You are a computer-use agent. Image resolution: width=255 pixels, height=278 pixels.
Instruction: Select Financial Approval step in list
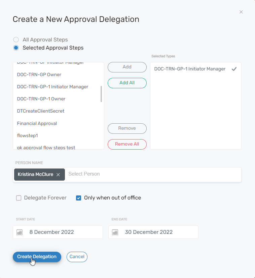pos(37,123)
